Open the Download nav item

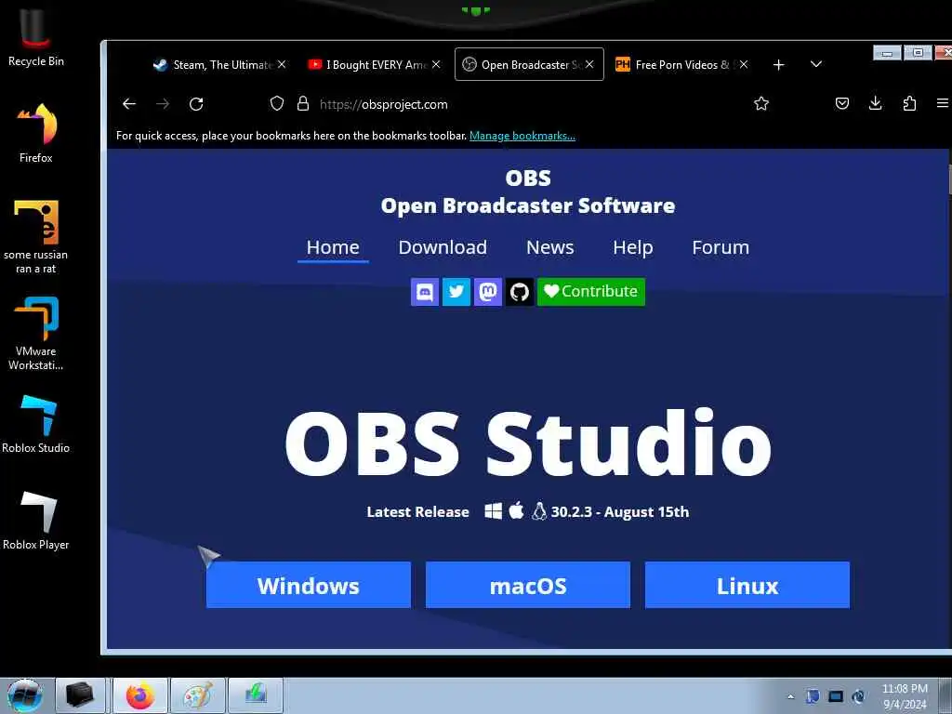[443, 247]
